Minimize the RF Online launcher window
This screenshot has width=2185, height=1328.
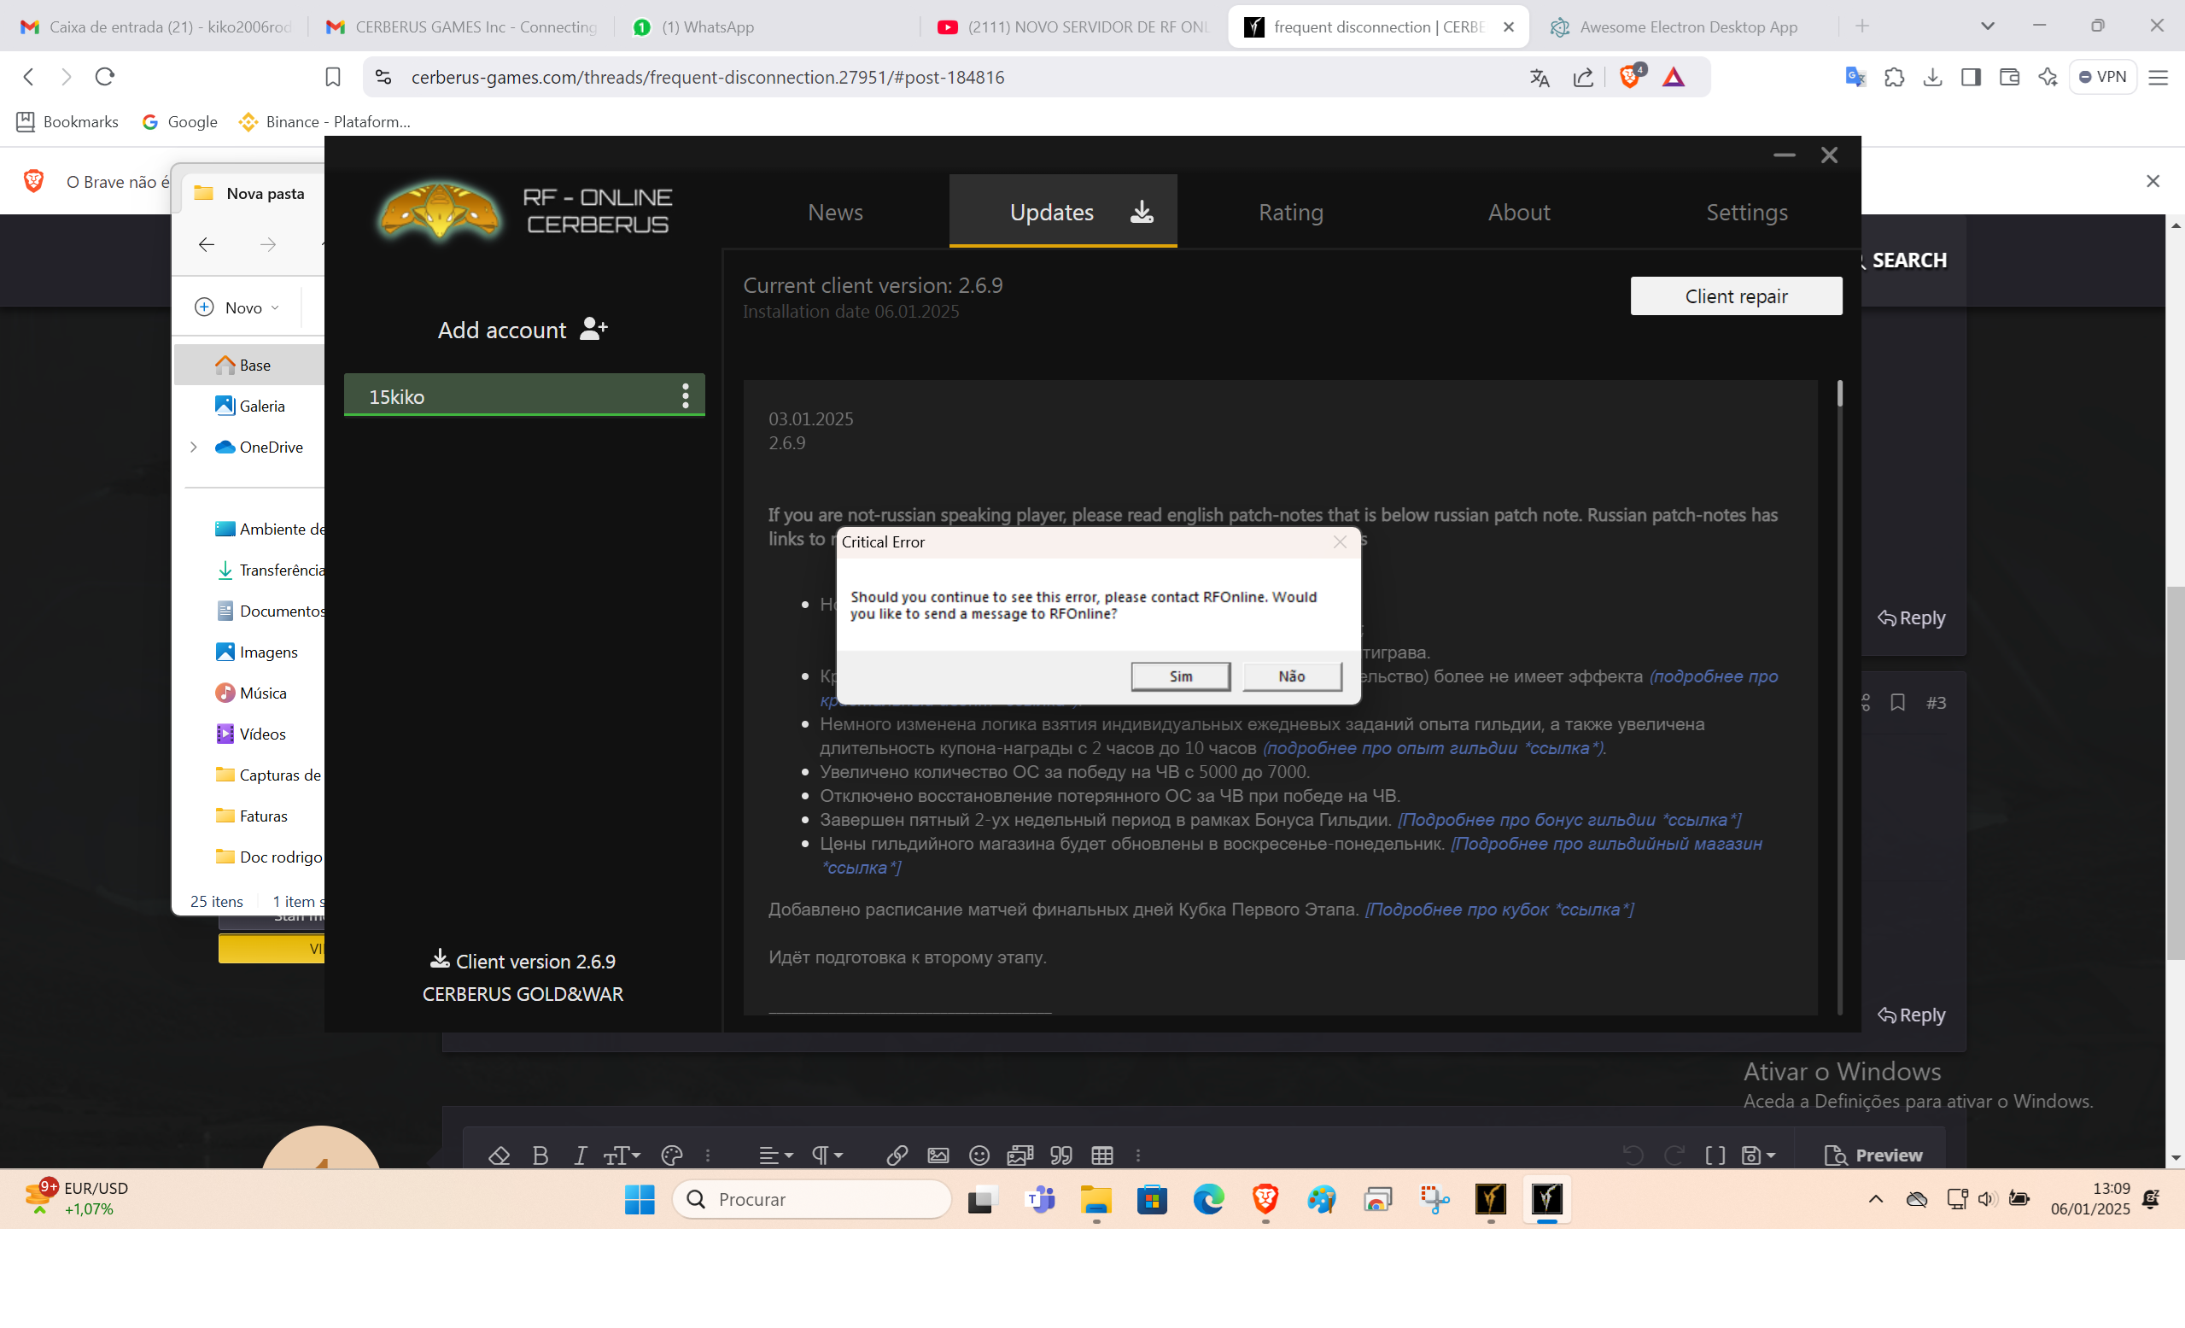[1784, 155]
